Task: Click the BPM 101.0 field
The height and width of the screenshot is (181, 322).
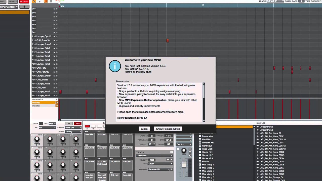Action: pos(168,140)
